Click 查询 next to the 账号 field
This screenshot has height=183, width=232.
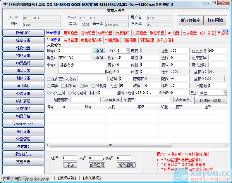point(99,50)
